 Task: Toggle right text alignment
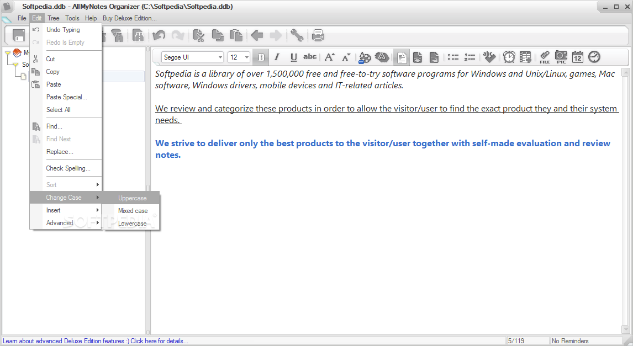[434, 57]
